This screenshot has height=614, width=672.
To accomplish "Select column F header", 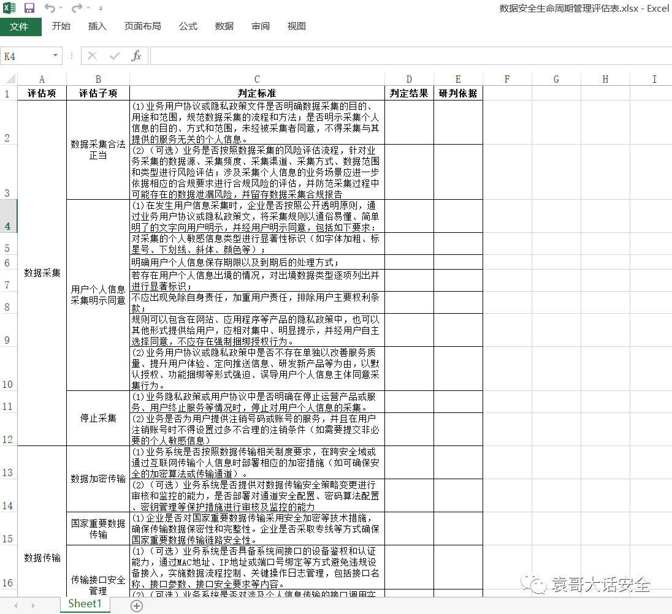I will 507,79.
